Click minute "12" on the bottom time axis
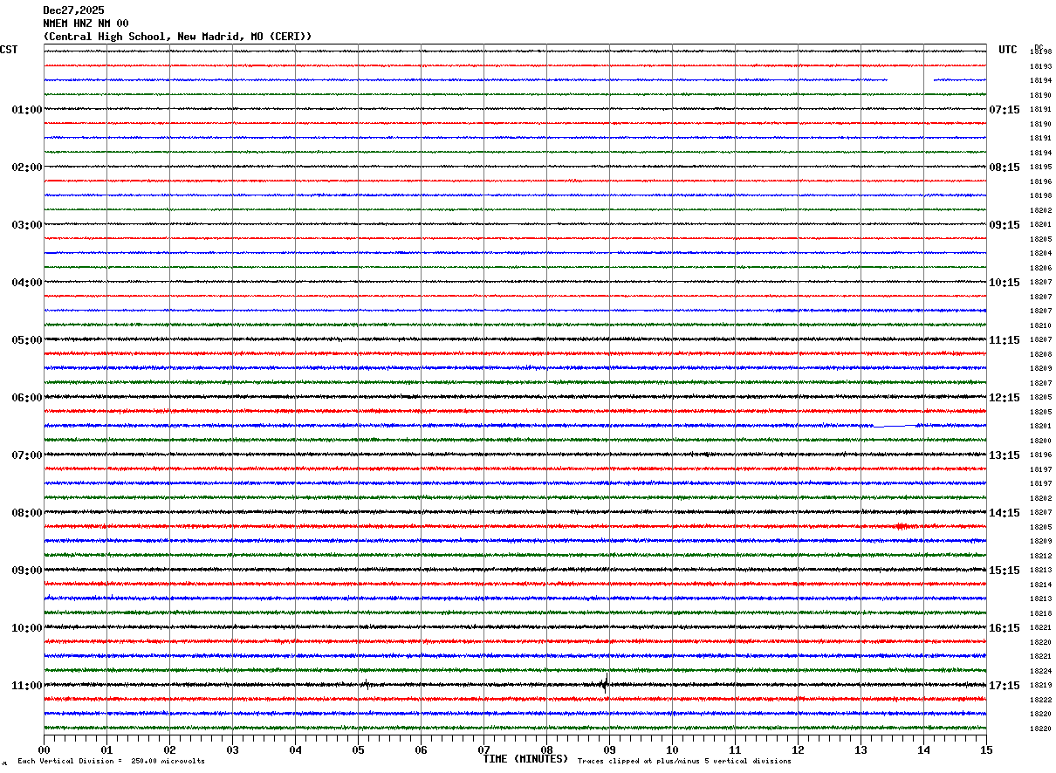The height and width of the screenshot is (773, 1056). coord(798,749)
